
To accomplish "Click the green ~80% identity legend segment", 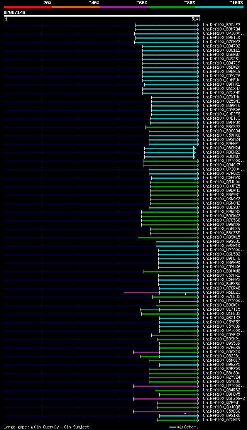I will tap(171, 7).
